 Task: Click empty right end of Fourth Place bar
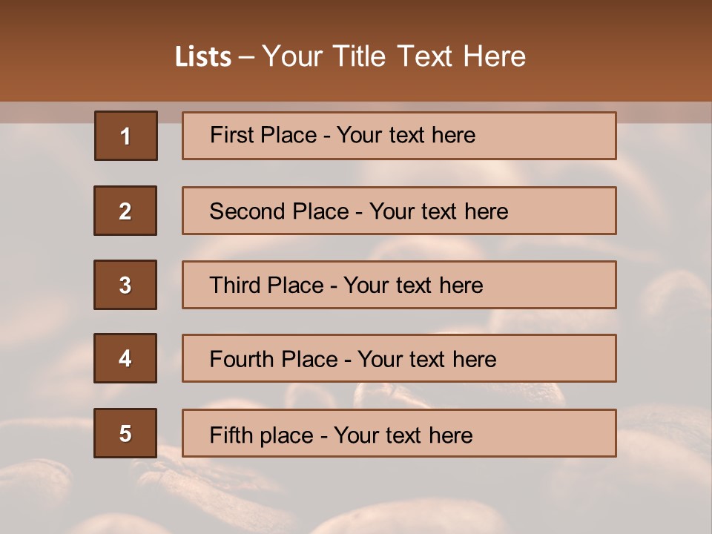[x=558, y=358]
